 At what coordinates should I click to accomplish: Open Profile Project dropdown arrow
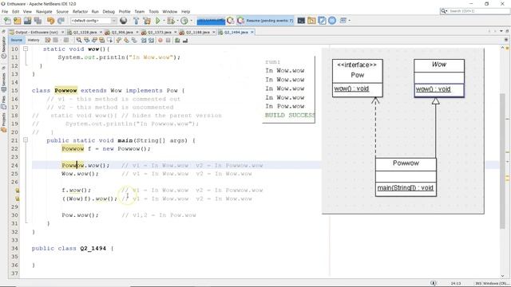(191, 21)
